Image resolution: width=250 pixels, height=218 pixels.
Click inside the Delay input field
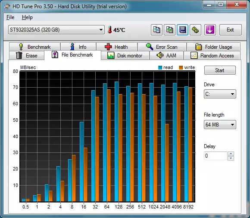[x=216, y=156]
